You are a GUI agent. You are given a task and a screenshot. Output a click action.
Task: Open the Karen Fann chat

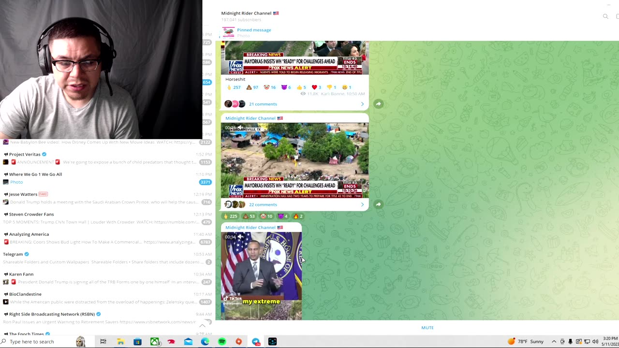click(x=107, y=278)
